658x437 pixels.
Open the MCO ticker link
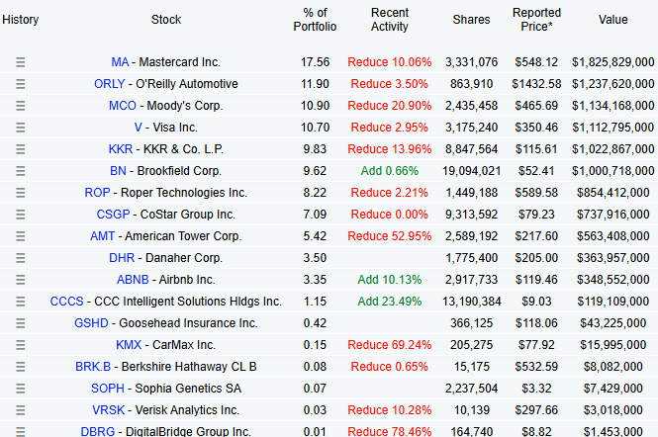pyautogui.click(x=123, y=106)
